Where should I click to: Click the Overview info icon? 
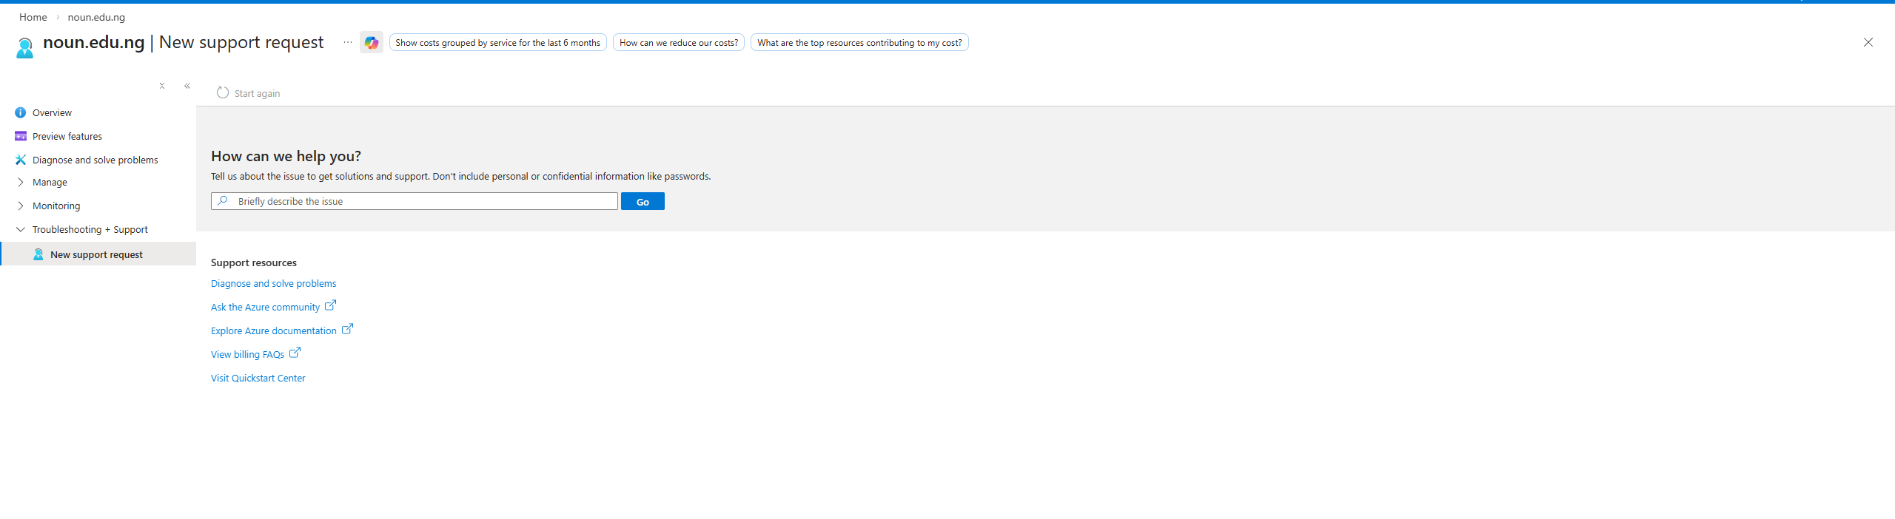pyautogui.click(x=20, y=112)
